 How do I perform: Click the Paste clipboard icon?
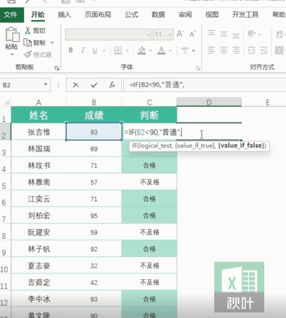point(12,34)
